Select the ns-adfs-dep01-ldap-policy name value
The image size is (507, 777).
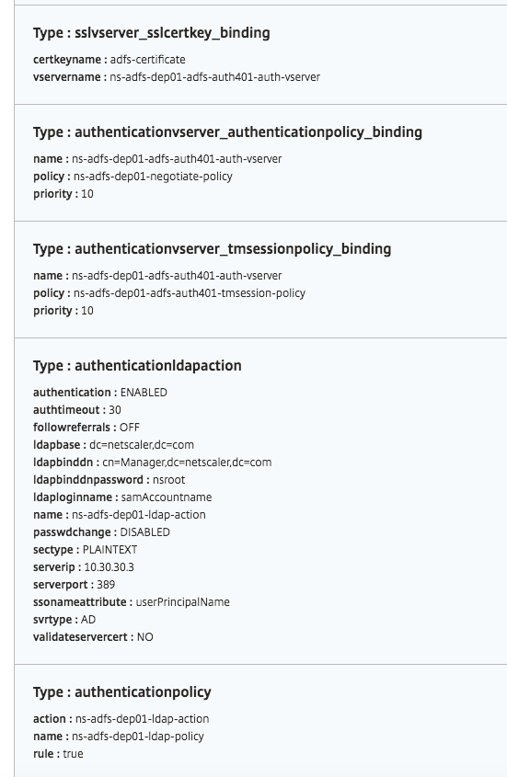coord(138,737)
